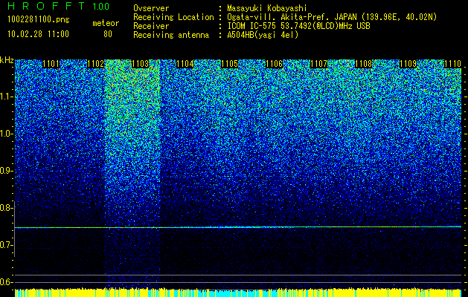Viewport: 468px width, 297px height.
Task: Click the 0.6 frequency axis label
Action: coord(6,282)
